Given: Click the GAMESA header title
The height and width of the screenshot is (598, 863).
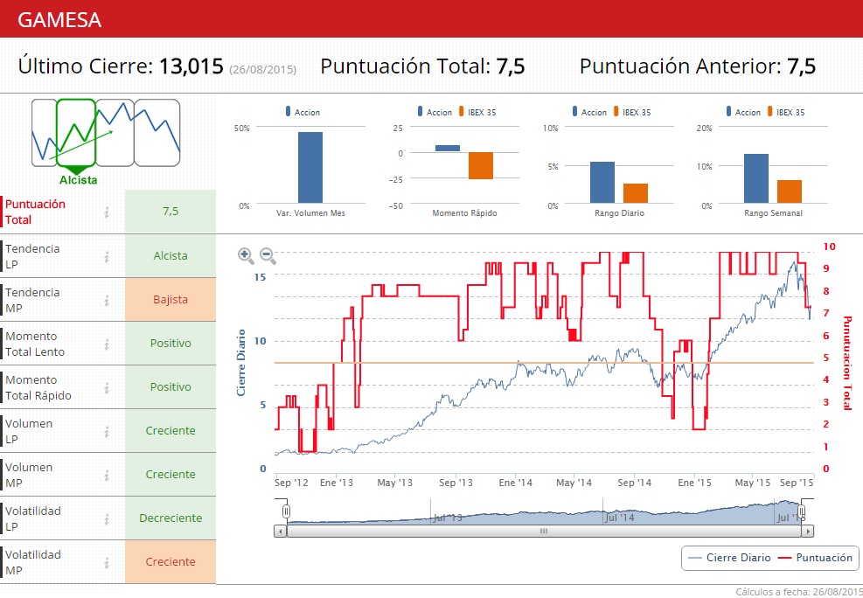Looking at the screenshot, I should [59, 20].
